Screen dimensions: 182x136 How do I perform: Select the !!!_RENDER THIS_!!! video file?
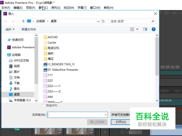[59, 64]
